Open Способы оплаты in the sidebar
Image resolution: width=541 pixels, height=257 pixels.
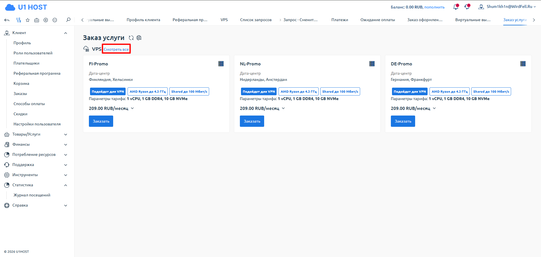(29, 104)
